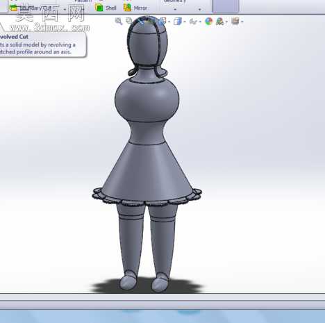Open the View Settings monitor icon
The image size is (325, 323).
(x=235, y=22)
